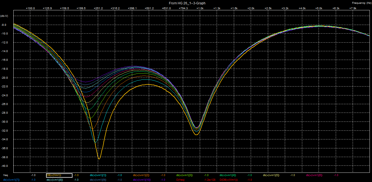The height and width of the screenshot is (182, 372).
Task: Select the db(v(ivm1)[2]) orange trace label
Action: (x=141, y=175)
